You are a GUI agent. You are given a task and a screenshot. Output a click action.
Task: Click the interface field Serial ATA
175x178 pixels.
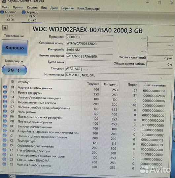(89, 50)
